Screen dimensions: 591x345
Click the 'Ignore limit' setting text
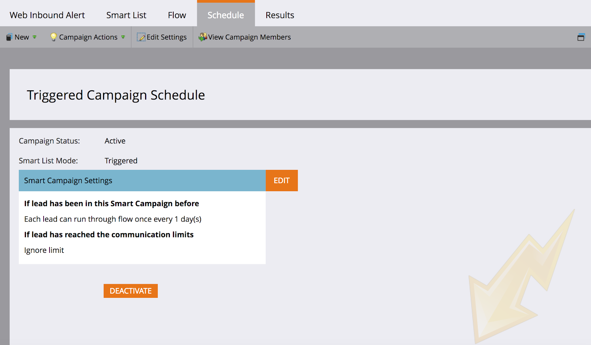click(44, 250)
